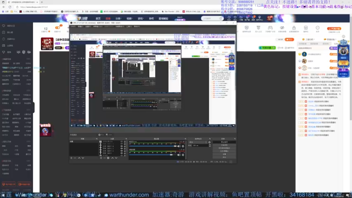This screenshot has height=198, width=352.
Task: Remove scene with the OBS minus icon
Action: (75, 158)
